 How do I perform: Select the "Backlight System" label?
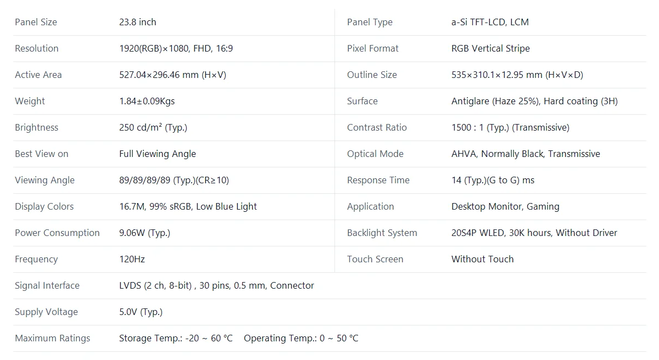382,233
